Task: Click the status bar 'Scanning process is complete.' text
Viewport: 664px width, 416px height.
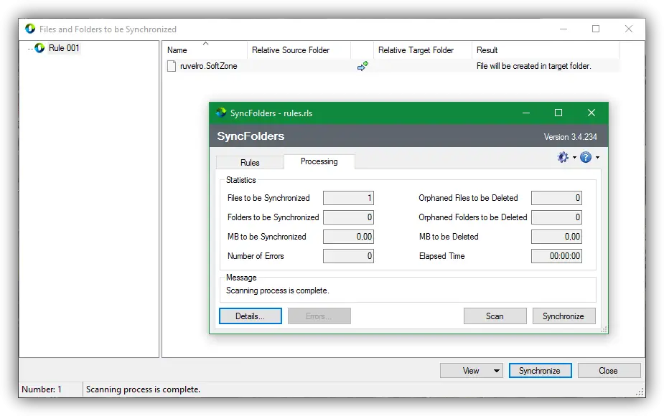Action: [143, 389]
